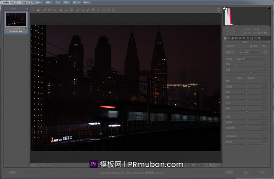Cycle before/after preview views icon
The height and width of the screenshot is (179, 274).
pyautogui.click(x=206, y=165)
